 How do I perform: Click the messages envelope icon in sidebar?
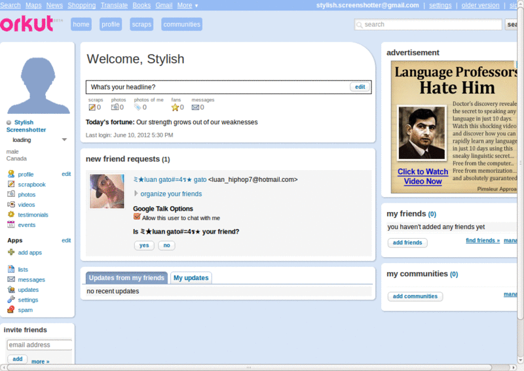click(x=11, y=279)
